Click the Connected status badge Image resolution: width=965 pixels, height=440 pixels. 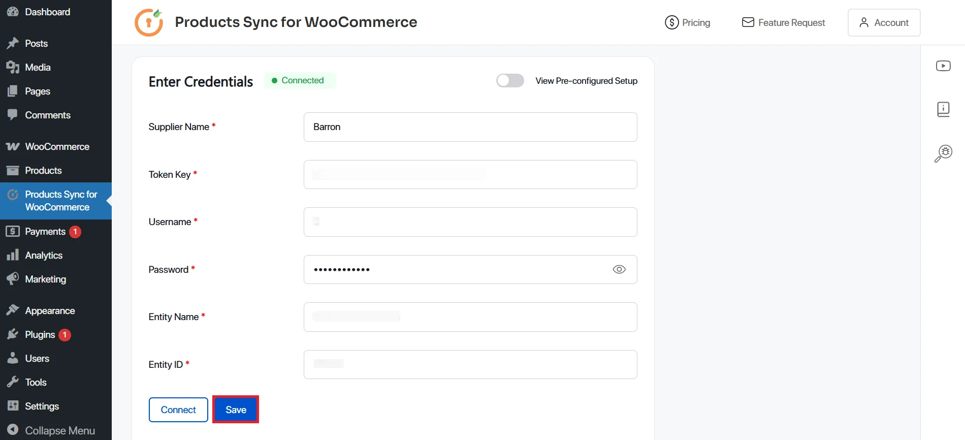click(x=300, y=80)
